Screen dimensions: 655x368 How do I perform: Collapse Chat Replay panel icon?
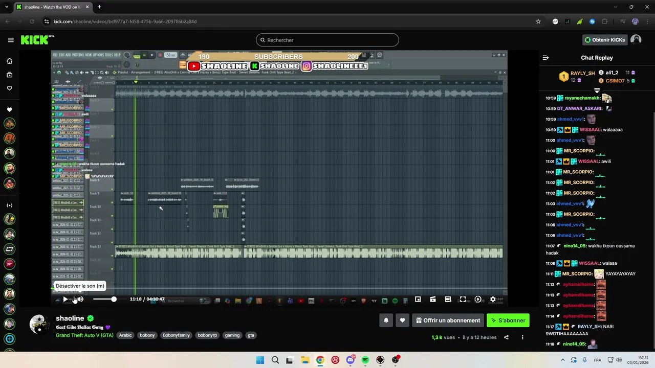(x=545, y=58)
